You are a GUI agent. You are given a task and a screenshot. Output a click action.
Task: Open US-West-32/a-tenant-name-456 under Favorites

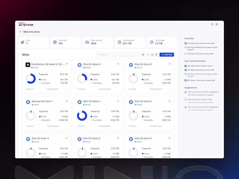pyautogui.click(x=201, y=43)
